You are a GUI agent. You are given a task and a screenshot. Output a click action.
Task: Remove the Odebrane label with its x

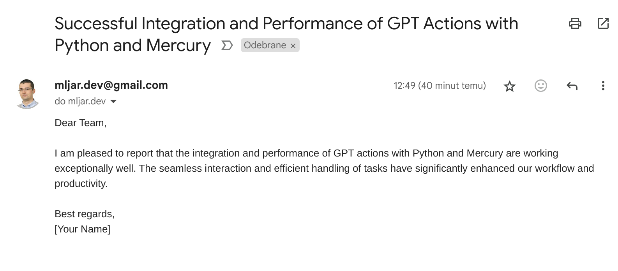tap(293, 46)
